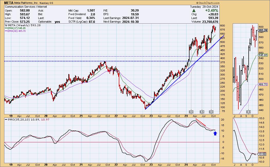Click the 0.5 dividend marker before Jul 2024
This screenshot has width=270, height=167.
pyautogui.click(x=202, y=112)
